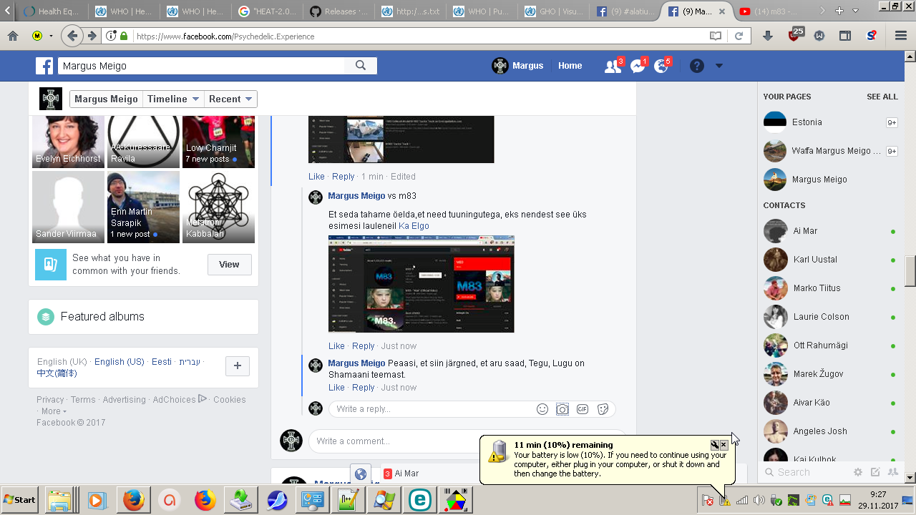Open Firefox from the taskbar
This screenshot has width=916, height=515.
coord(134,499)
